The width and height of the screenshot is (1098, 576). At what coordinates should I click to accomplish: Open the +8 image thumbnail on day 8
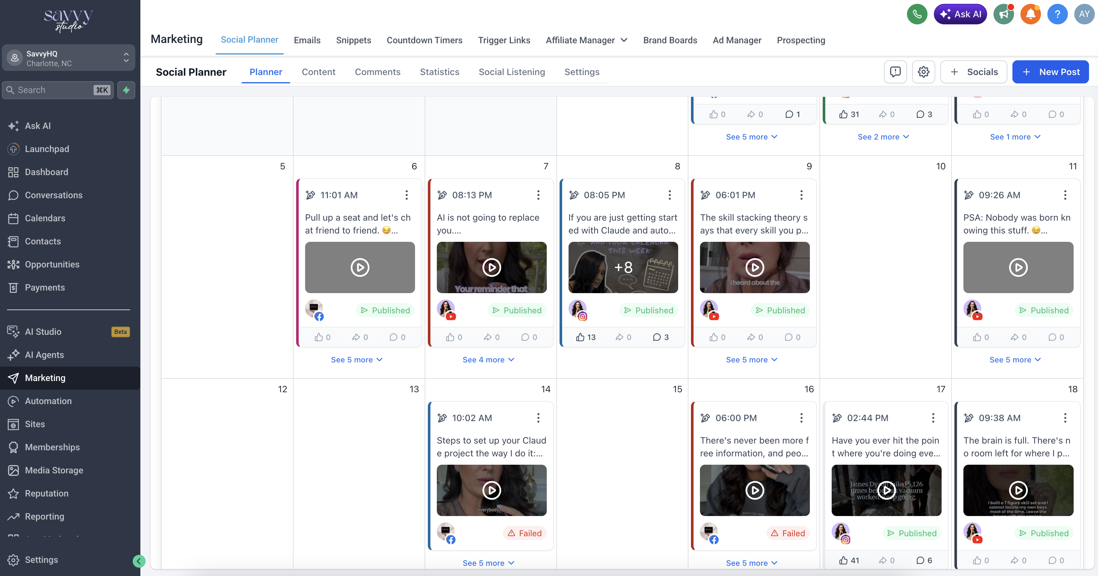[x=623, y=267]
